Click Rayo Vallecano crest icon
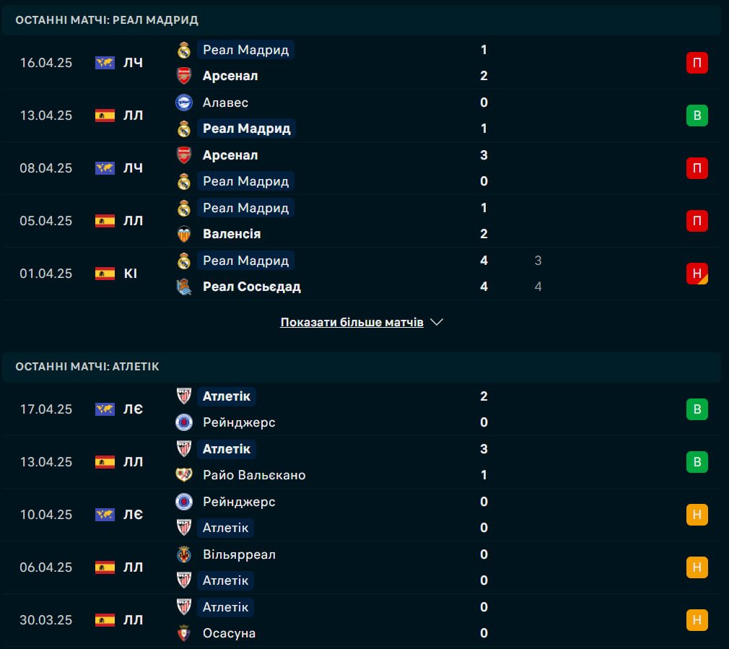729x649 pixels. point(184,475)
